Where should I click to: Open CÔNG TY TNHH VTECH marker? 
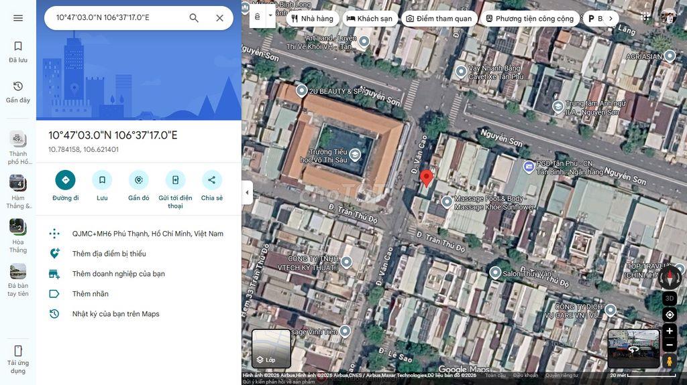[346, 262]
